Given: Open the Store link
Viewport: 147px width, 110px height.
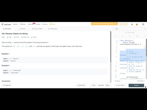Looking at the screenshot, I should pos(52,24).
